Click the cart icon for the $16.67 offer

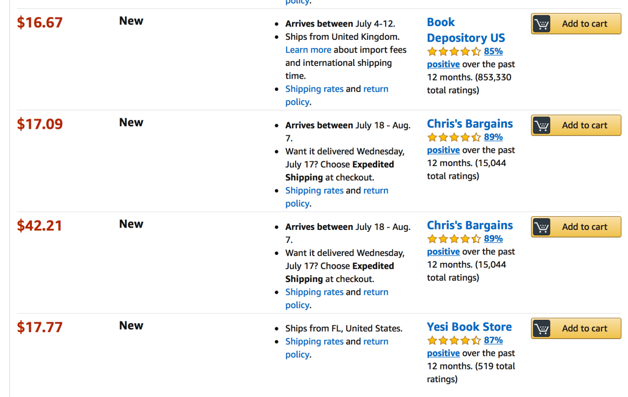[542, 24]
